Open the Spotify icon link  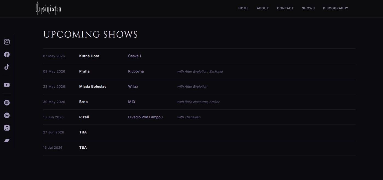point(7,103)
